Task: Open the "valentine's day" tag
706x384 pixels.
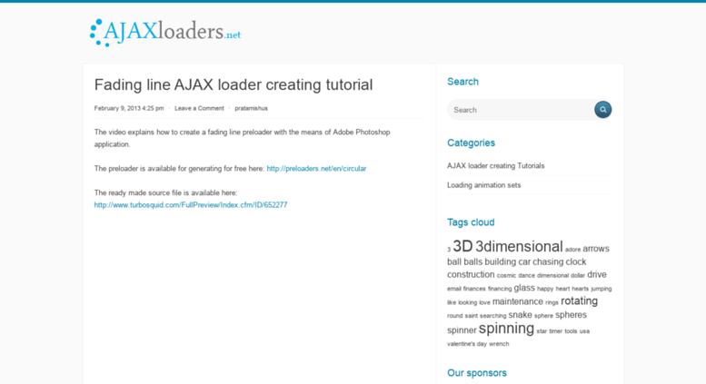Action: [x=467, y=344]
